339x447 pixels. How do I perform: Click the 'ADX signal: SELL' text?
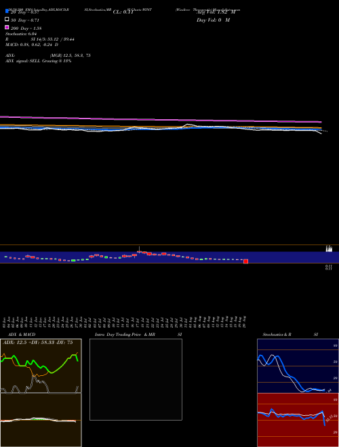(x=23, y=61)
